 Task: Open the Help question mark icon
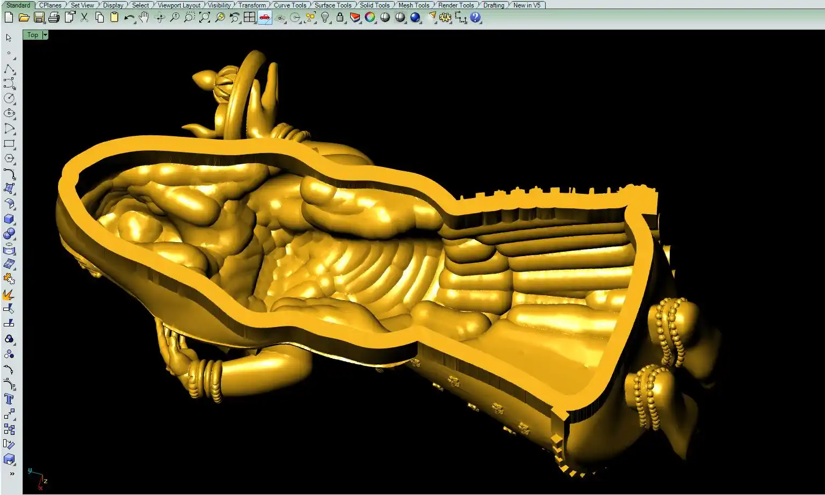coord(475,18)
